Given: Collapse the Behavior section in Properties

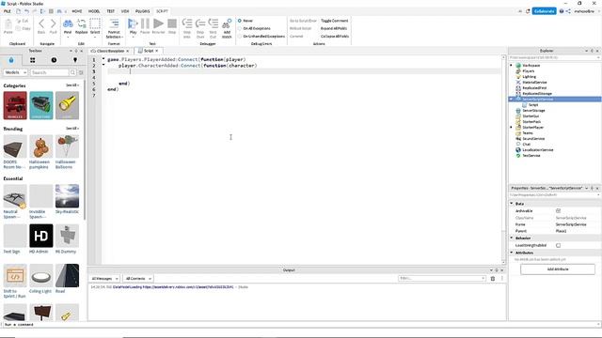Looking at the screenshot, I should pos(512,238).
